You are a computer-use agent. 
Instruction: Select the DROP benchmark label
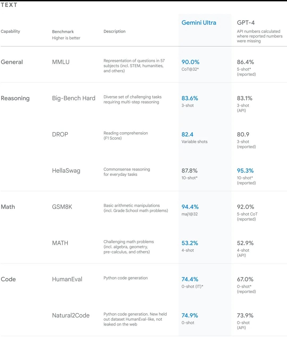click(60, 134)
